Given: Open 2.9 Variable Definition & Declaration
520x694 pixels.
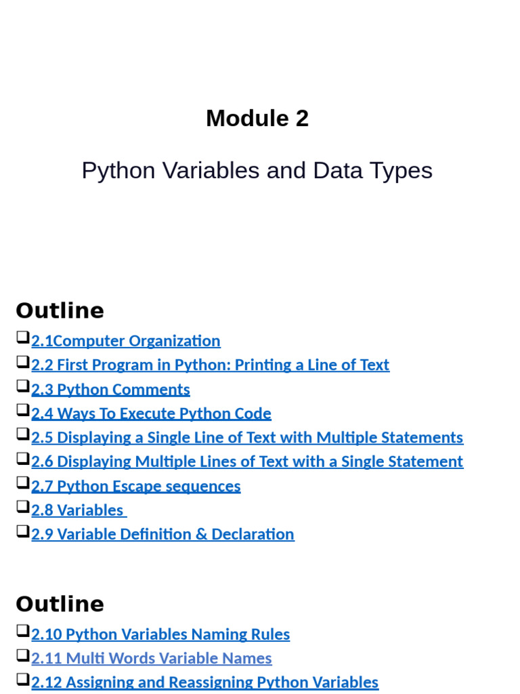Looking at the screenshot, I should pyautogui.click(x=162, y=534).
